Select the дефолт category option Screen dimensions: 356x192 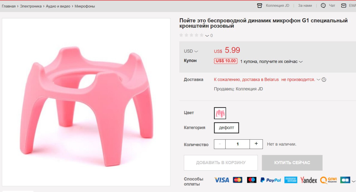[226, 128]
